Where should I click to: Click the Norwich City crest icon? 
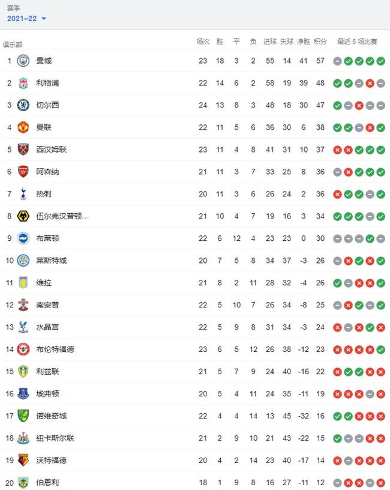pyautogui.click(x=23, y=416)
